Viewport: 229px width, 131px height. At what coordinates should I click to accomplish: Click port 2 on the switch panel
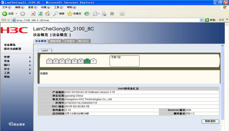(x=56, y=61)
